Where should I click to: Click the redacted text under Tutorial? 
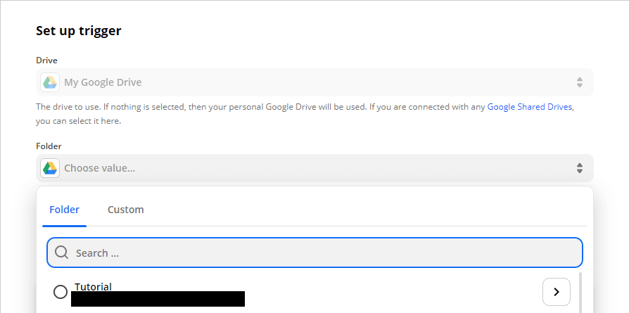click(158, 299)
